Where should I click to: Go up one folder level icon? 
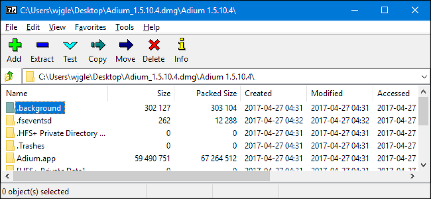9,76
